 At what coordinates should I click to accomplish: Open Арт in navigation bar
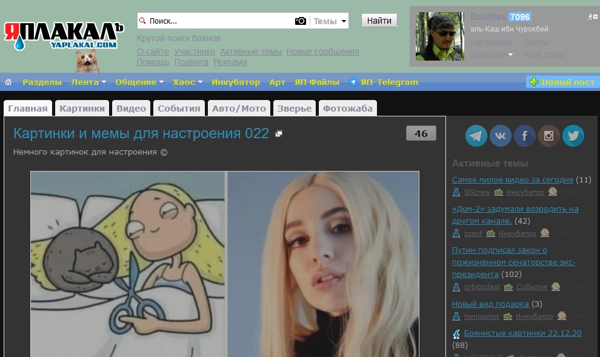pyautogui.click(x=277, y=82)
